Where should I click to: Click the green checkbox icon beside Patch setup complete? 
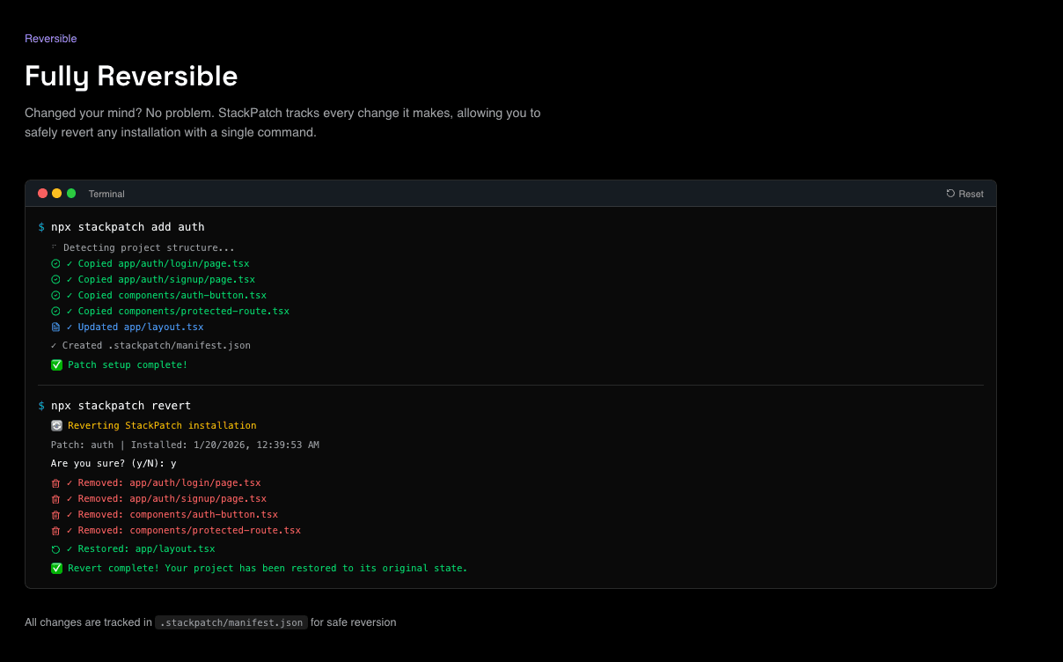point(56,364)
